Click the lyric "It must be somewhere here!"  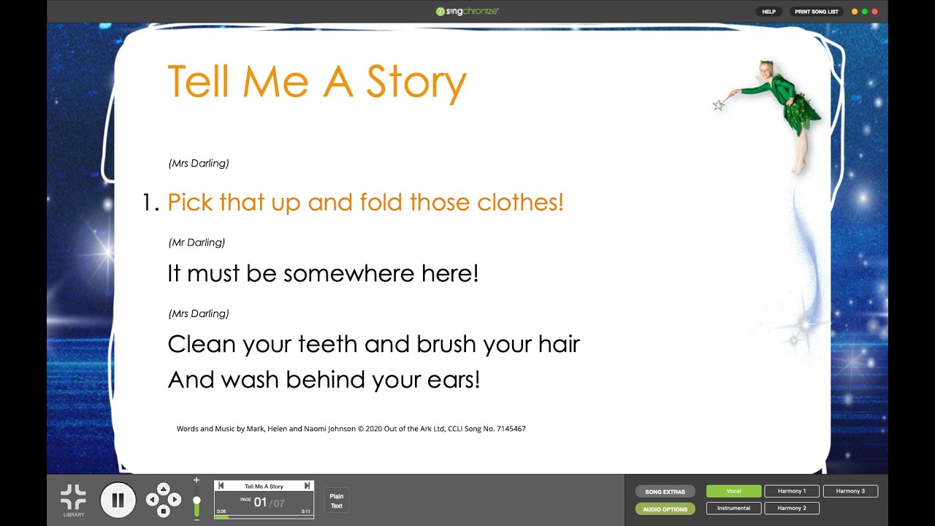(323, 274)
